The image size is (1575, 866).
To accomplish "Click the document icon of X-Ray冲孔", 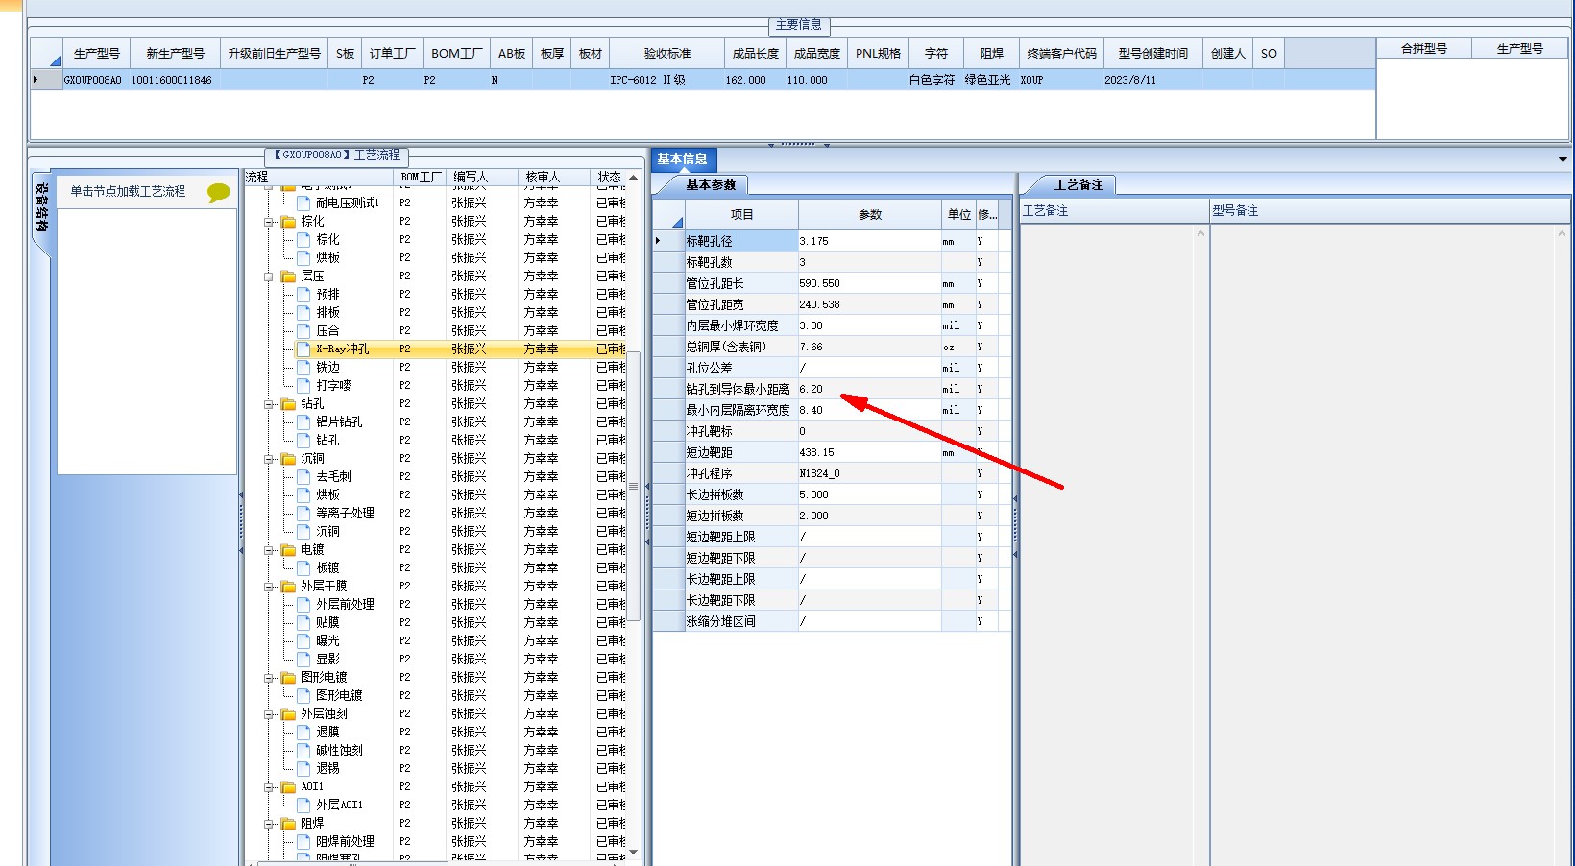I will coord(303,349).
